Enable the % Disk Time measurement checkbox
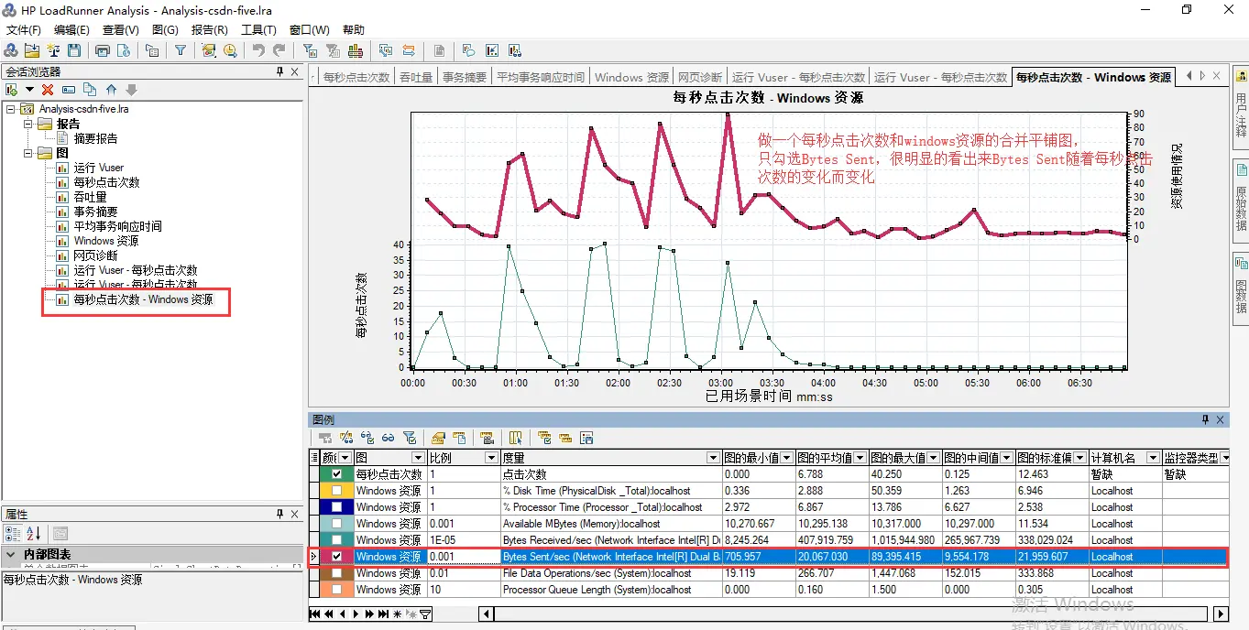 [336, 491]
